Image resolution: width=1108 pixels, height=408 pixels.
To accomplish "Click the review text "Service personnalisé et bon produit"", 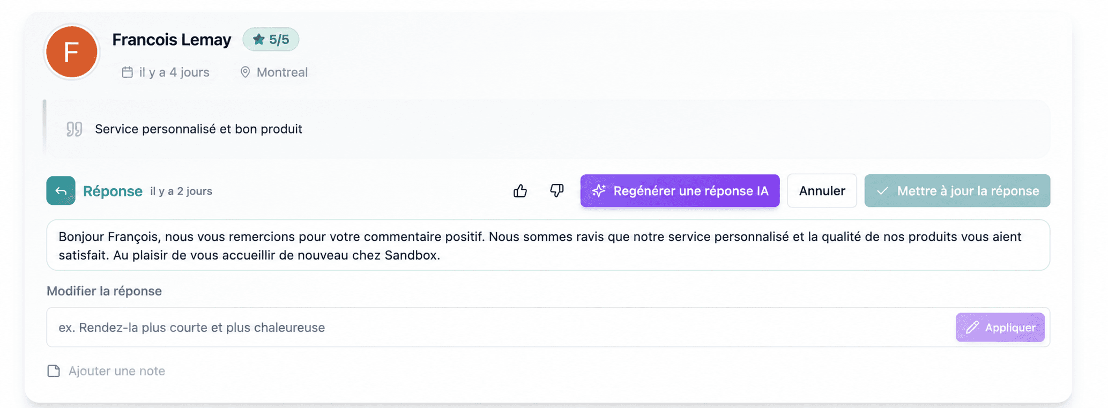I will coord(198,129).
